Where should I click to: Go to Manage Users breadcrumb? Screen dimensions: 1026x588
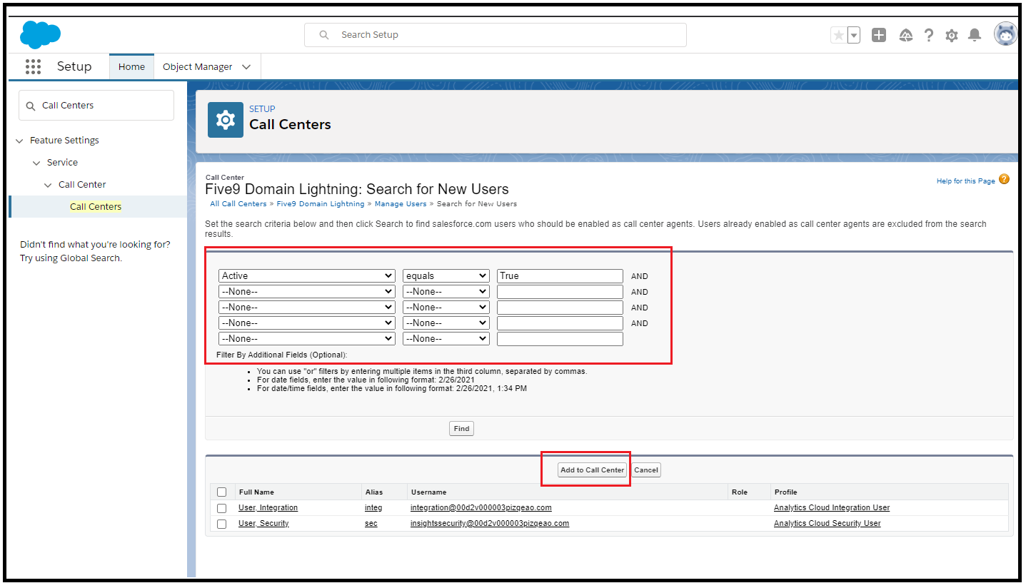click(x=401, y=204)
